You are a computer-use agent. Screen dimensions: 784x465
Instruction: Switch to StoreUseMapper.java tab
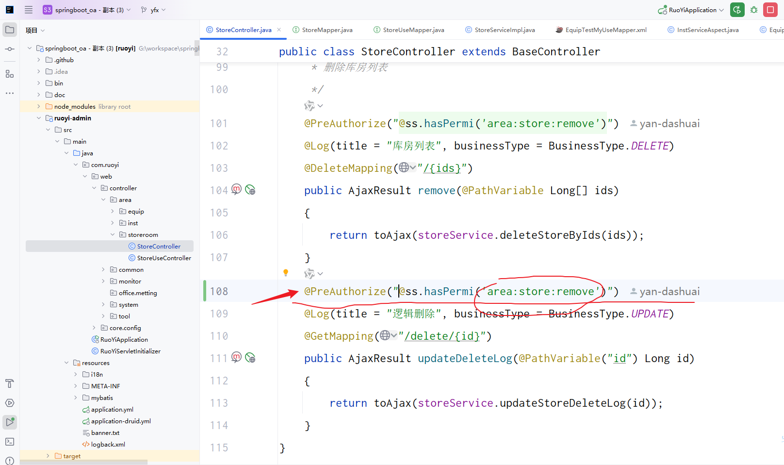409,30
